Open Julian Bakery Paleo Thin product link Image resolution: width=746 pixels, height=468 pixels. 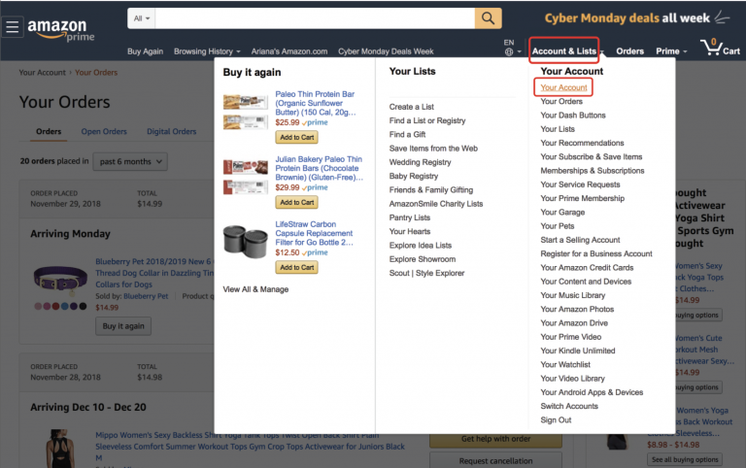319,168
